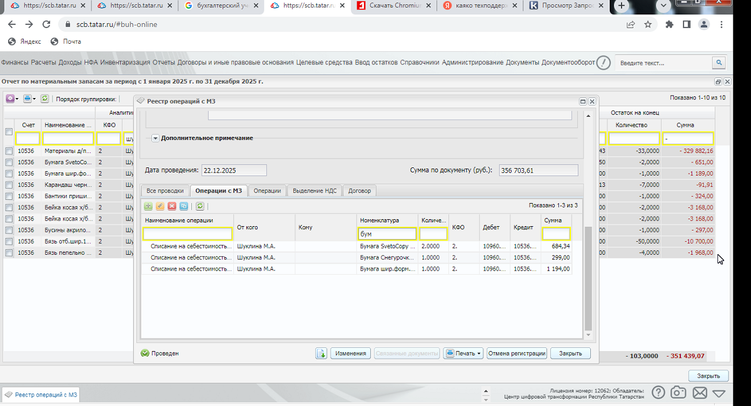751x406 pixels.
Task: Open the Справочники menu
Action: pyautogui.click(x=420, y=62)
